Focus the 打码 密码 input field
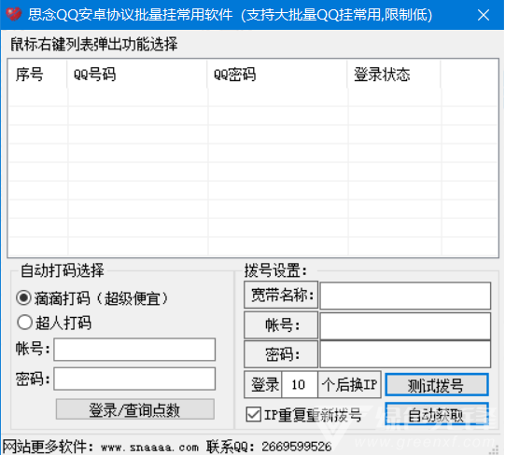The width and height of the screenshot is (505, 455). point(134,379)
